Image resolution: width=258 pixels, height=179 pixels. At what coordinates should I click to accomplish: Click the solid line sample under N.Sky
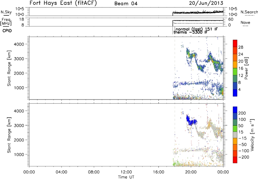(x=6, y=15)
